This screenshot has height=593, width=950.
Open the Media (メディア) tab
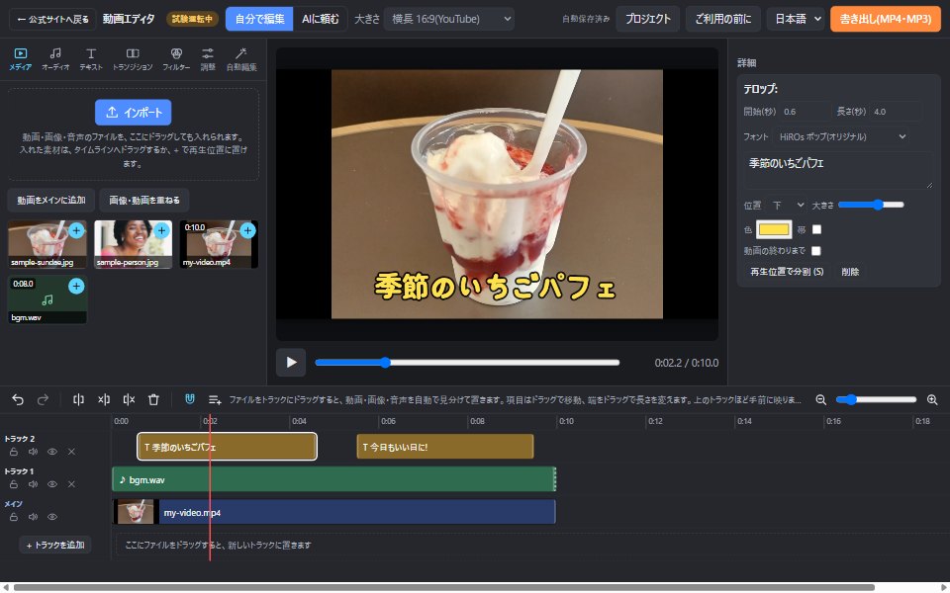(21, 59)
